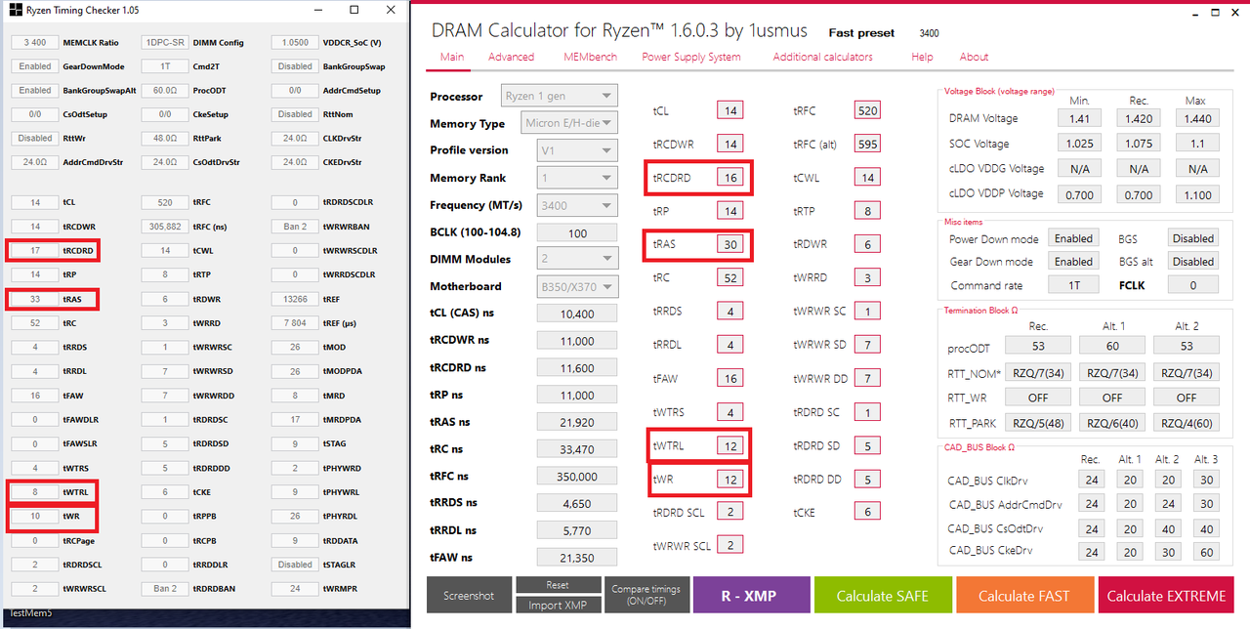
Task: Click RTT_PARK Rec. value RZQ/5(48)
Action: [1038, 423]
